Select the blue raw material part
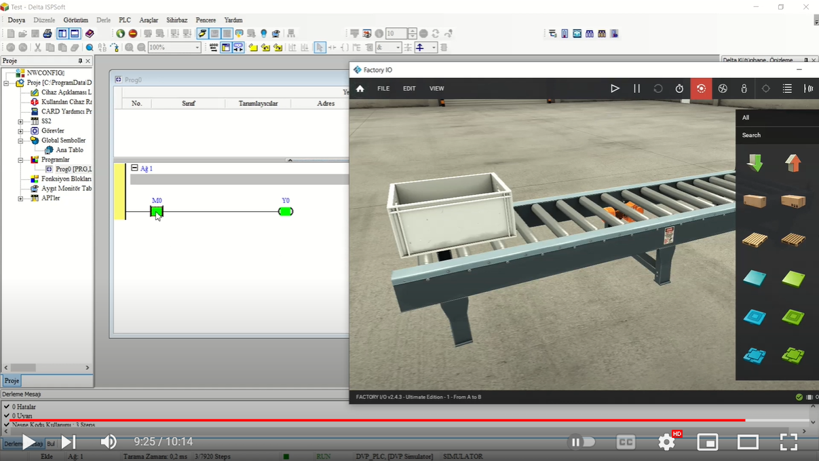 pos(755,278)
